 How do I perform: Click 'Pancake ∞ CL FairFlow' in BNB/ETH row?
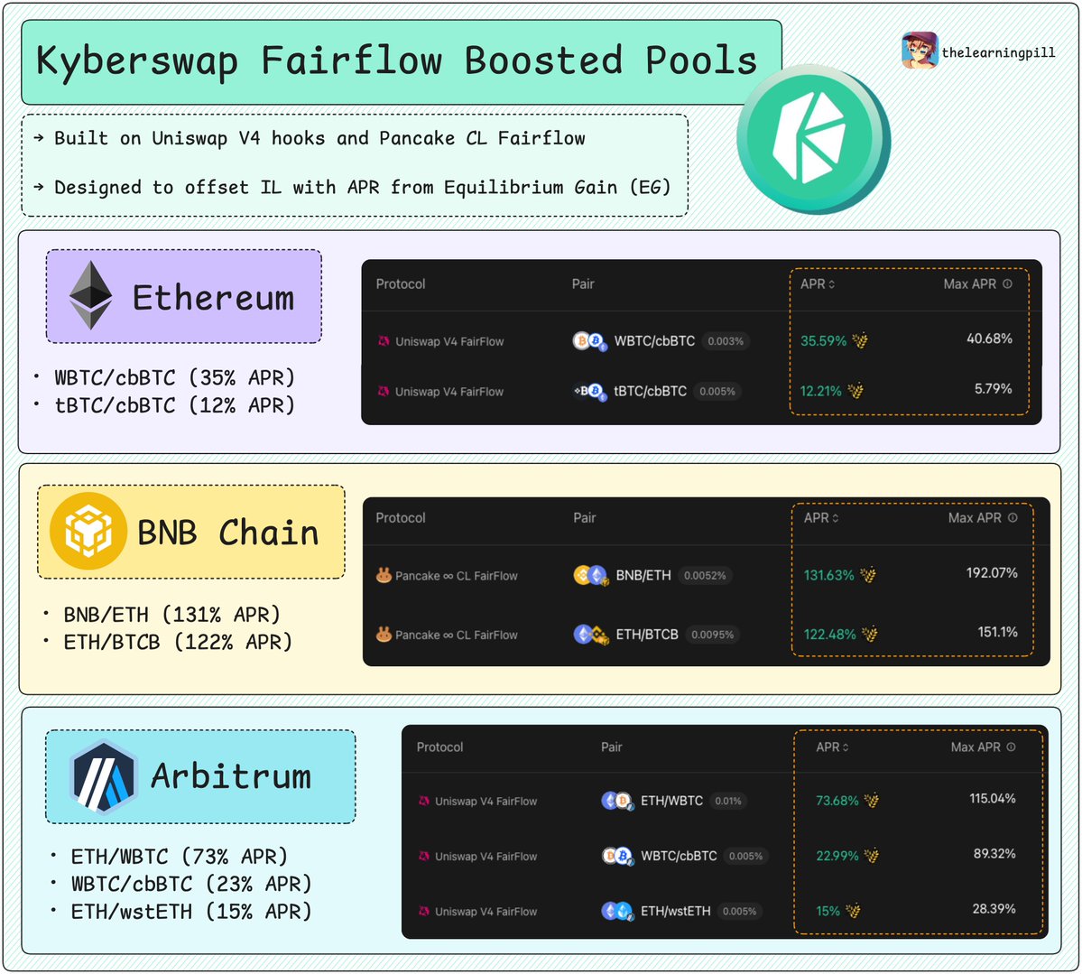click(x=456, y=576)
